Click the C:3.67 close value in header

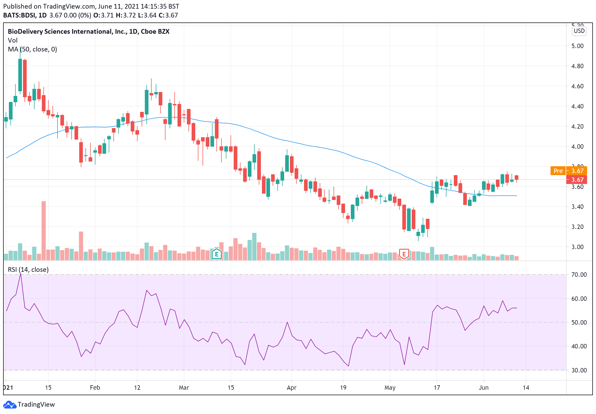click(x=168, y=15)
